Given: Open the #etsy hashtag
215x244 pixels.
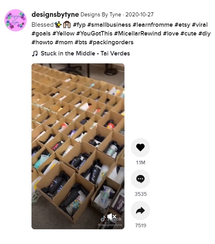Looking at the screenshot, I should point(182,25).
